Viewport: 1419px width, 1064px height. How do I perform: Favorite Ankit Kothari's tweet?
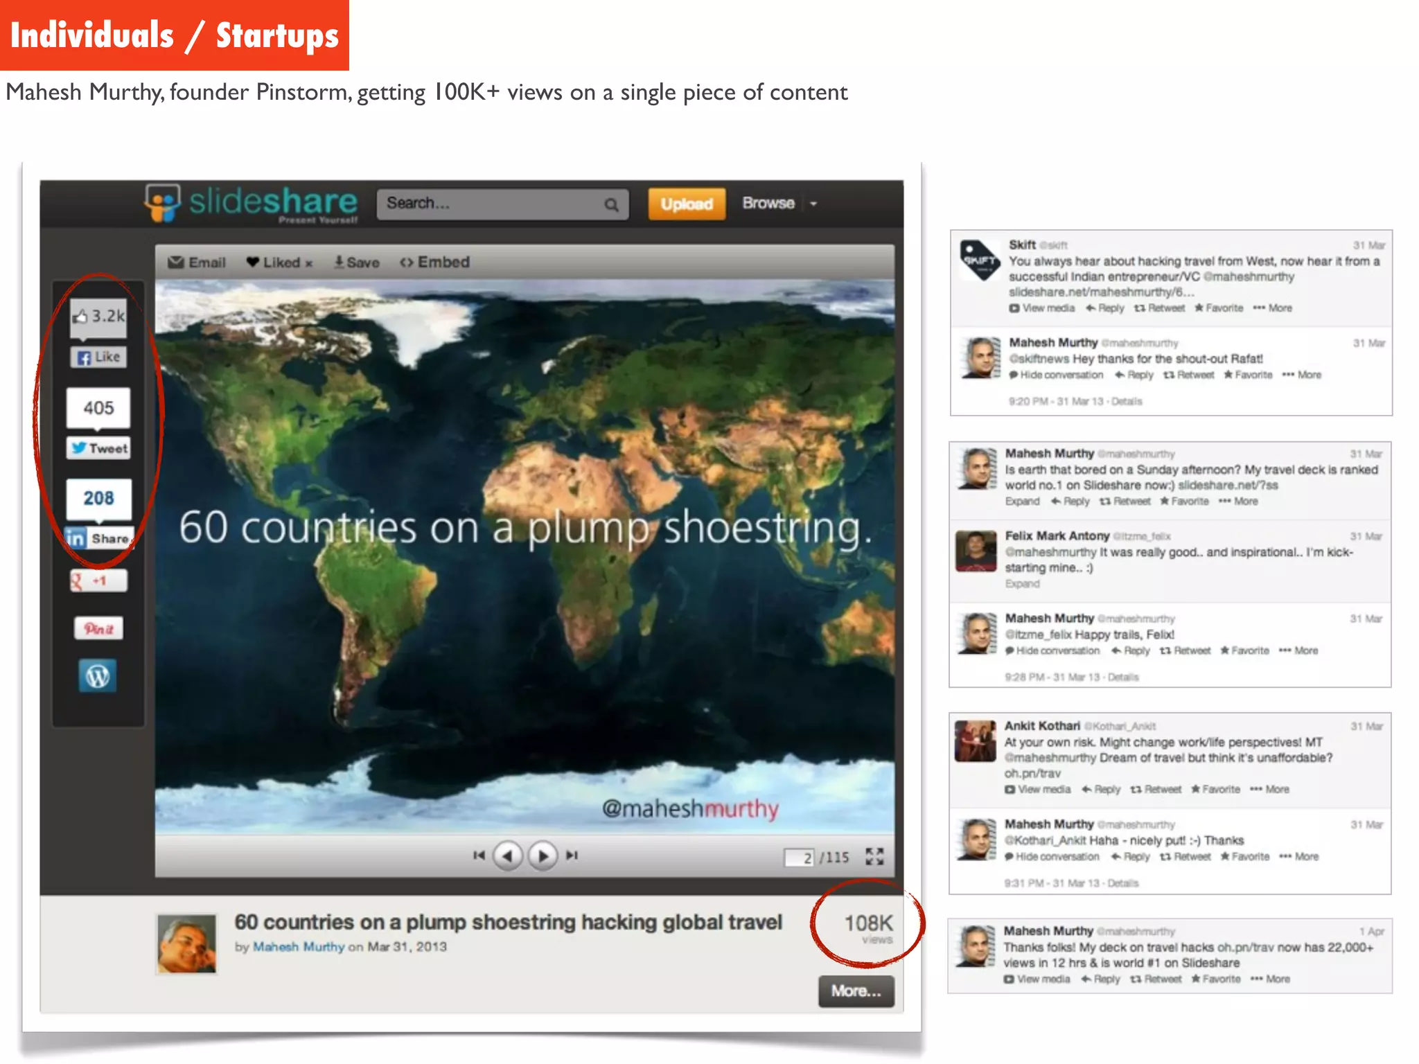[x=1216, y=790]
